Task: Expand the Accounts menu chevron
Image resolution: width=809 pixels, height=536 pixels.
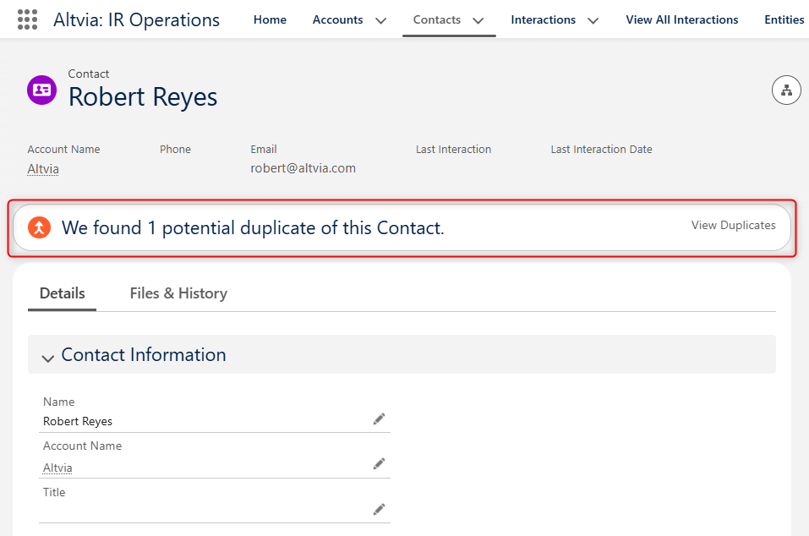Action: tap(380, 20)
